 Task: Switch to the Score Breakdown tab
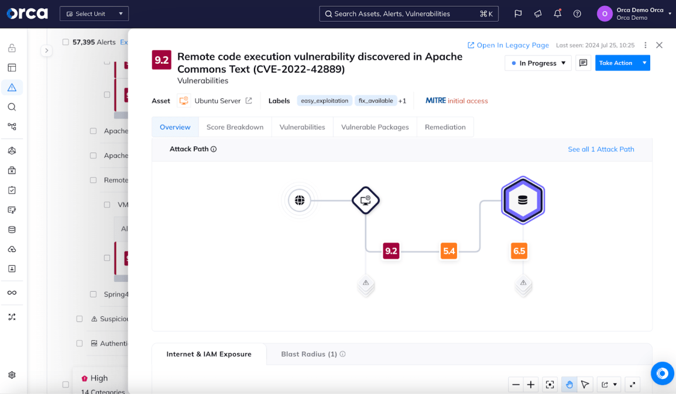[235, 127]
